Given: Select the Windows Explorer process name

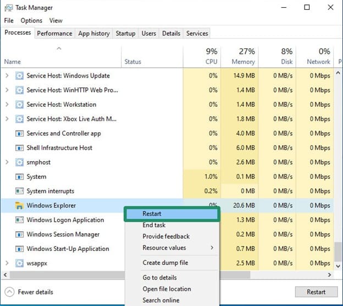Looking at the screenshot, I should [51, 206].
